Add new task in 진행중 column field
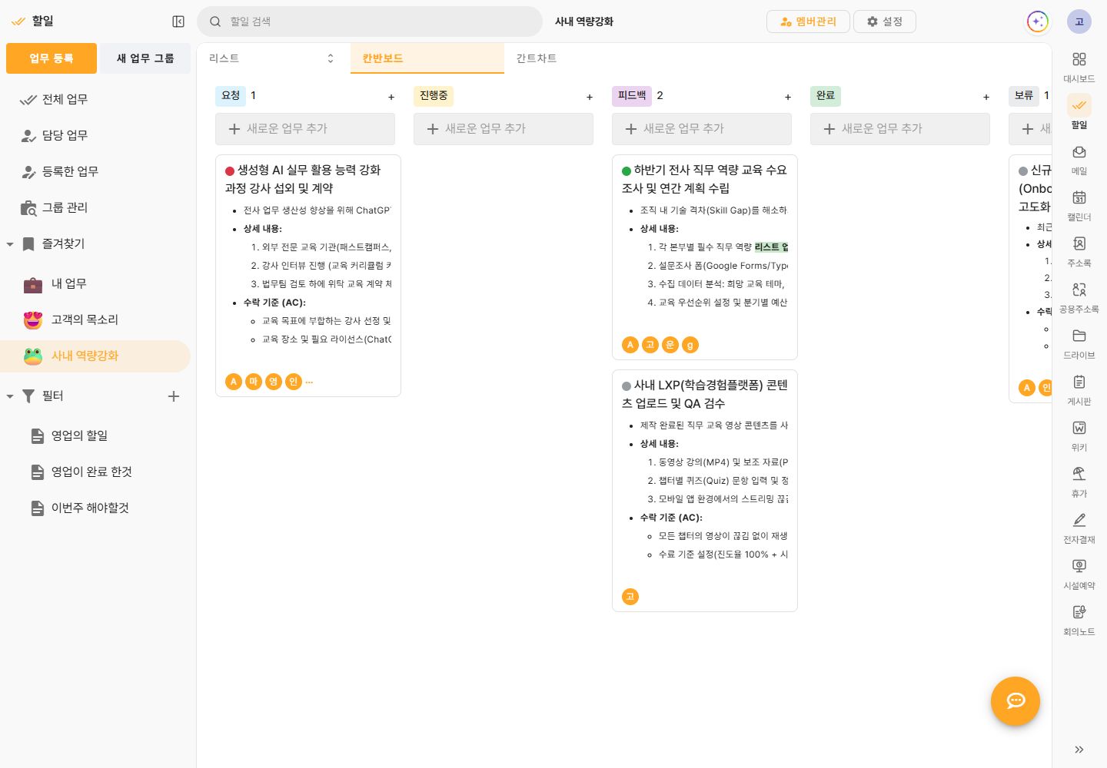This screenshot has height=768, width=1107. click(504, 129)
